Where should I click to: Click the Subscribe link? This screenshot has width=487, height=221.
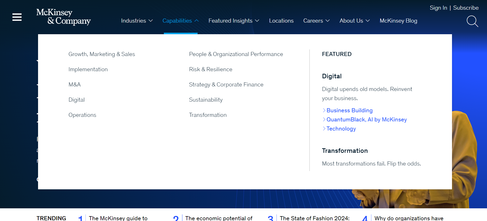pyautogui.click(x=466, y=8)
